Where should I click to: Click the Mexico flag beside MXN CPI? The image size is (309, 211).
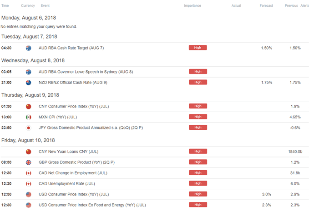pyautogui.click(x=28, y=117)
